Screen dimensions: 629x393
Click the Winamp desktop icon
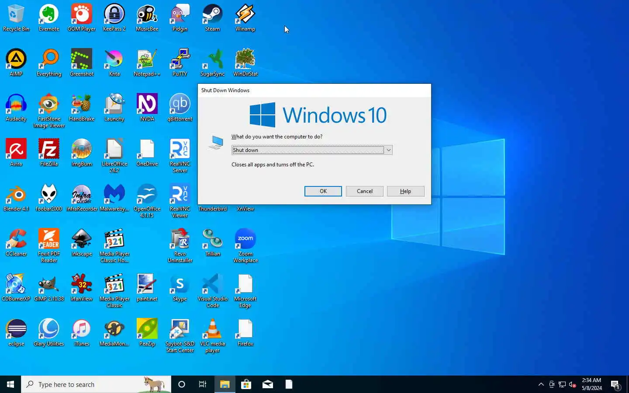click(245, 18)
